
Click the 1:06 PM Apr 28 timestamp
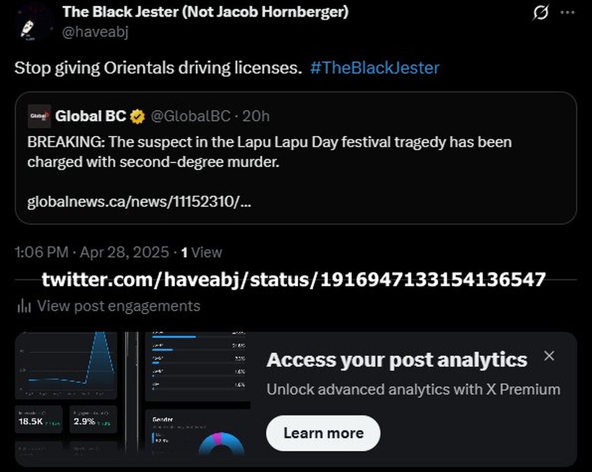pyautogui.click(x=92, y=252)
